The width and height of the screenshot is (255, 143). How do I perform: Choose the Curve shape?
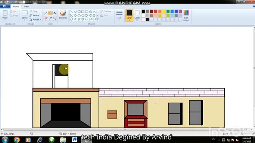75,12
